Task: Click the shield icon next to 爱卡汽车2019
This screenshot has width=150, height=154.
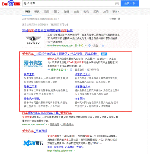Action: pos(71,70)
